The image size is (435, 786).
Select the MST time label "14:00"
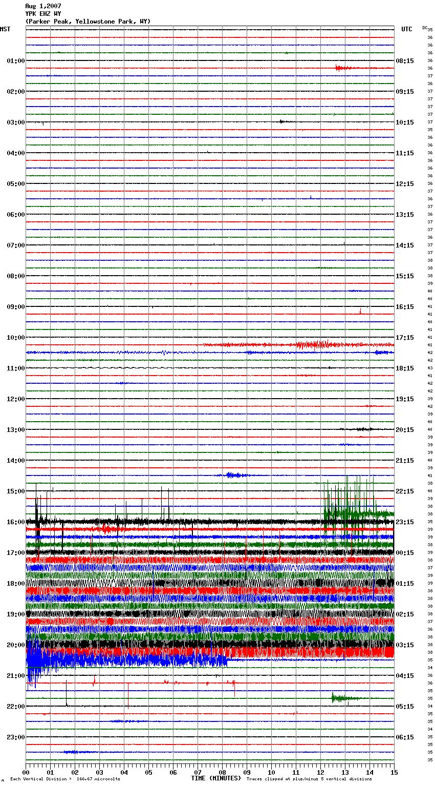click(x=16, y=461)
